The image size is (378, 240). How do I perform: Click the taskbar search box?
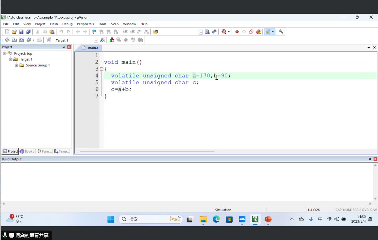[x=151, y=219]
